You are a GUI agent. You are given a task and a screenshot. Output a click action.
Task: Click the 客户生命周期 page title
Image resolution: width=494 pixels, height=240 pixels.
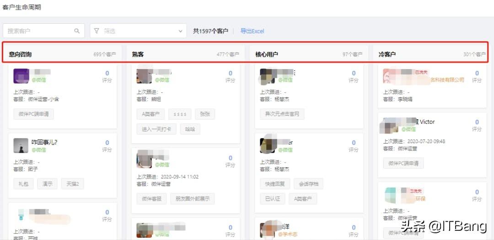pos(21,7)
